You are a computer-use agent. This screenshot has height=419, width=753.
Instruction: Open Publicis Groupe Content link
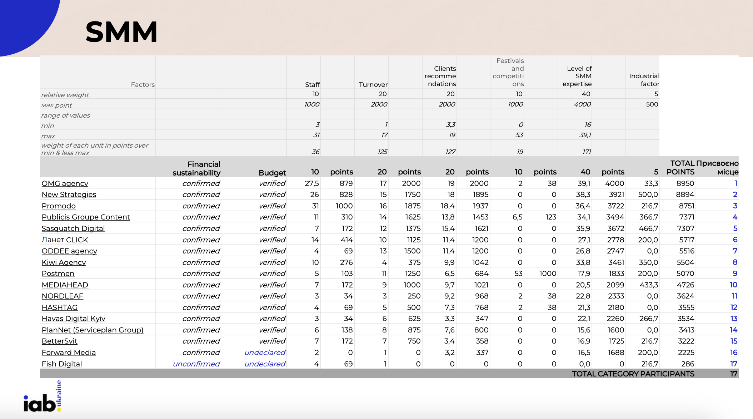point(86,217)
